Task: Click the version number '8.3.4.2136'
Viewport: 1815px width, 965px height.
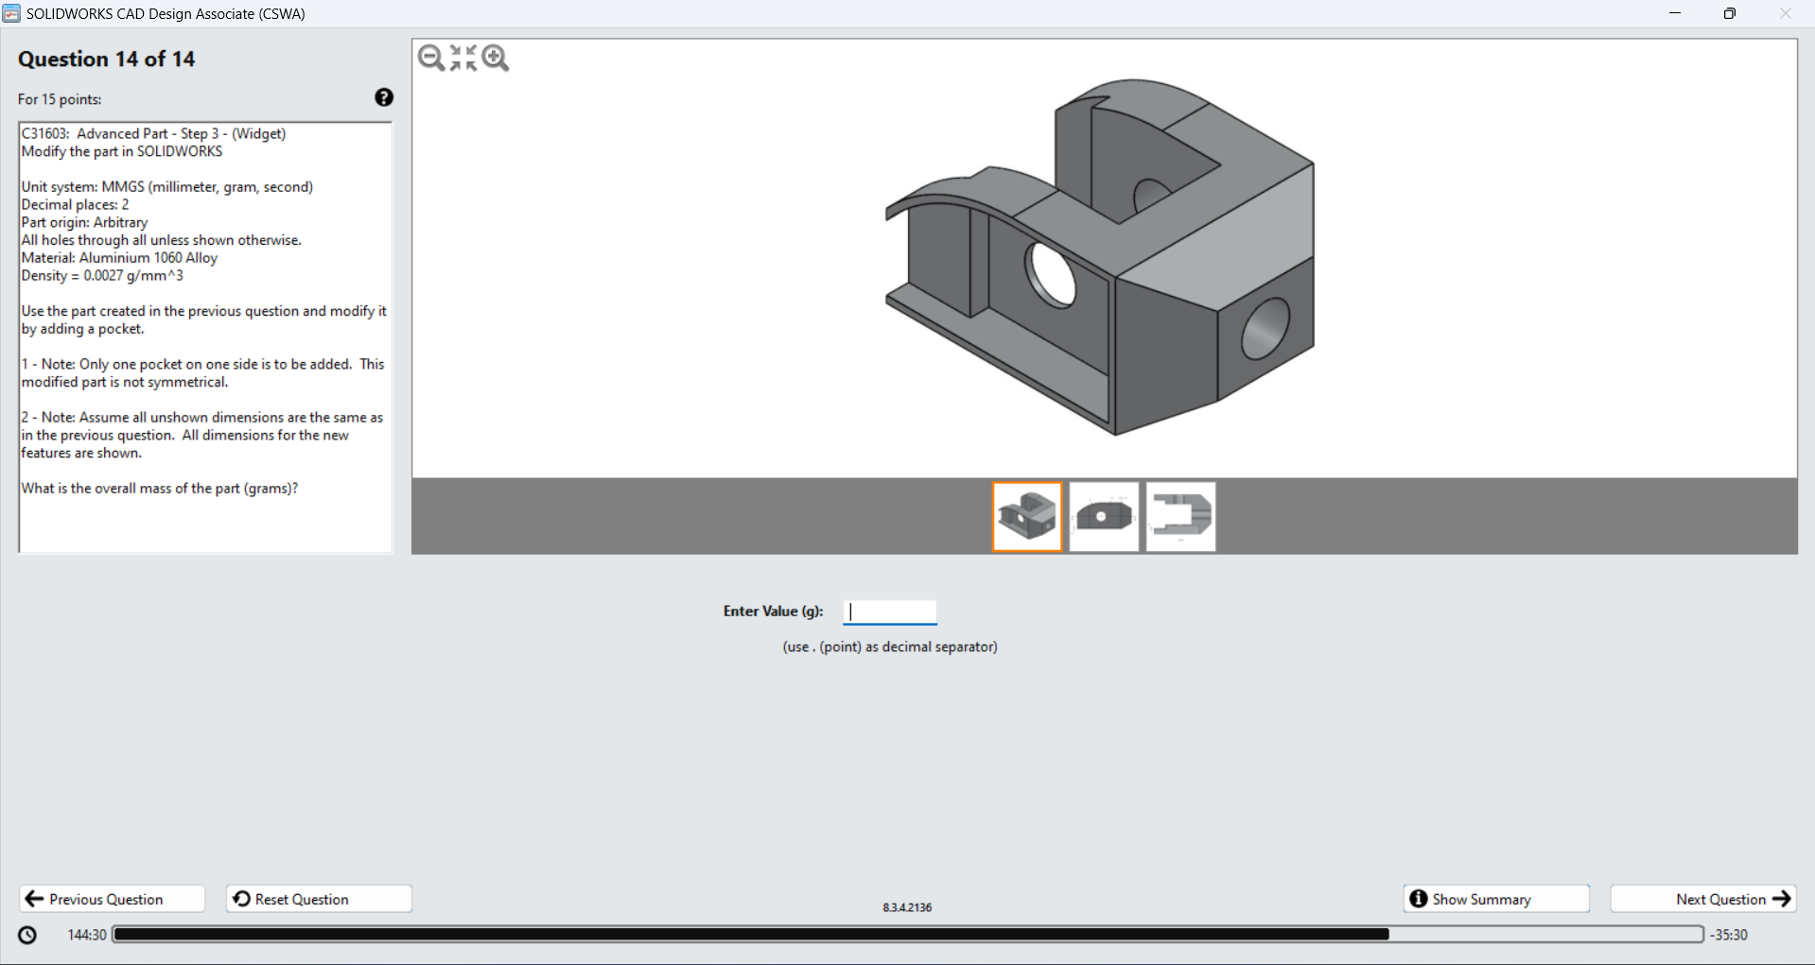Action: (x=907, y=907)
